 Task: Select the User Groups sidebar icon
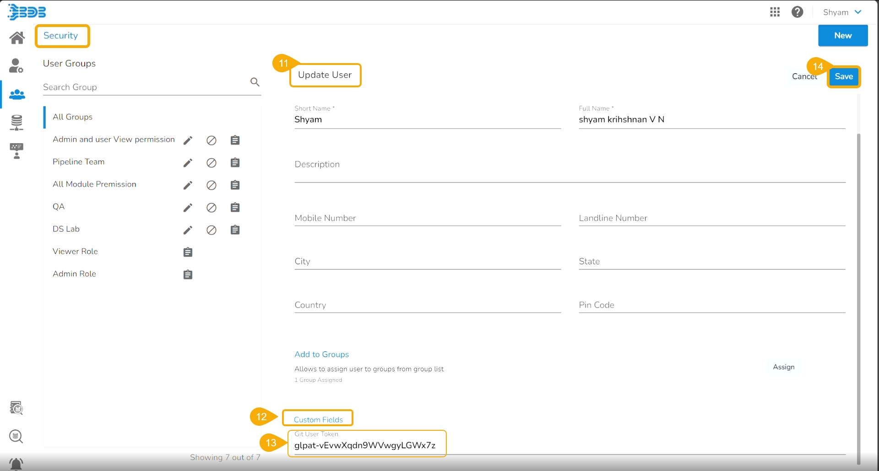pyautogui.click(x=17, y=95)
